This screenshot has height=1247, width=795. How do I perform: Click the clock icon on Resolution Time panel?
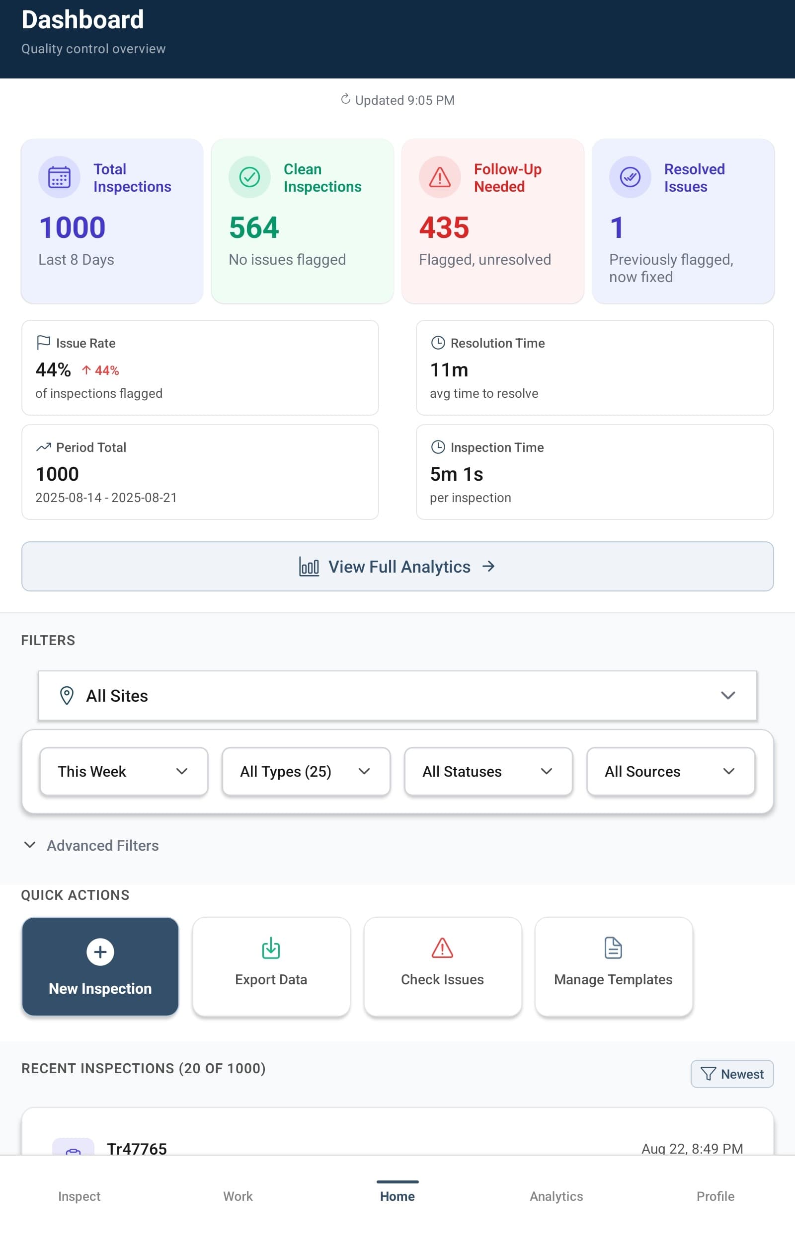tap(438, 342)
